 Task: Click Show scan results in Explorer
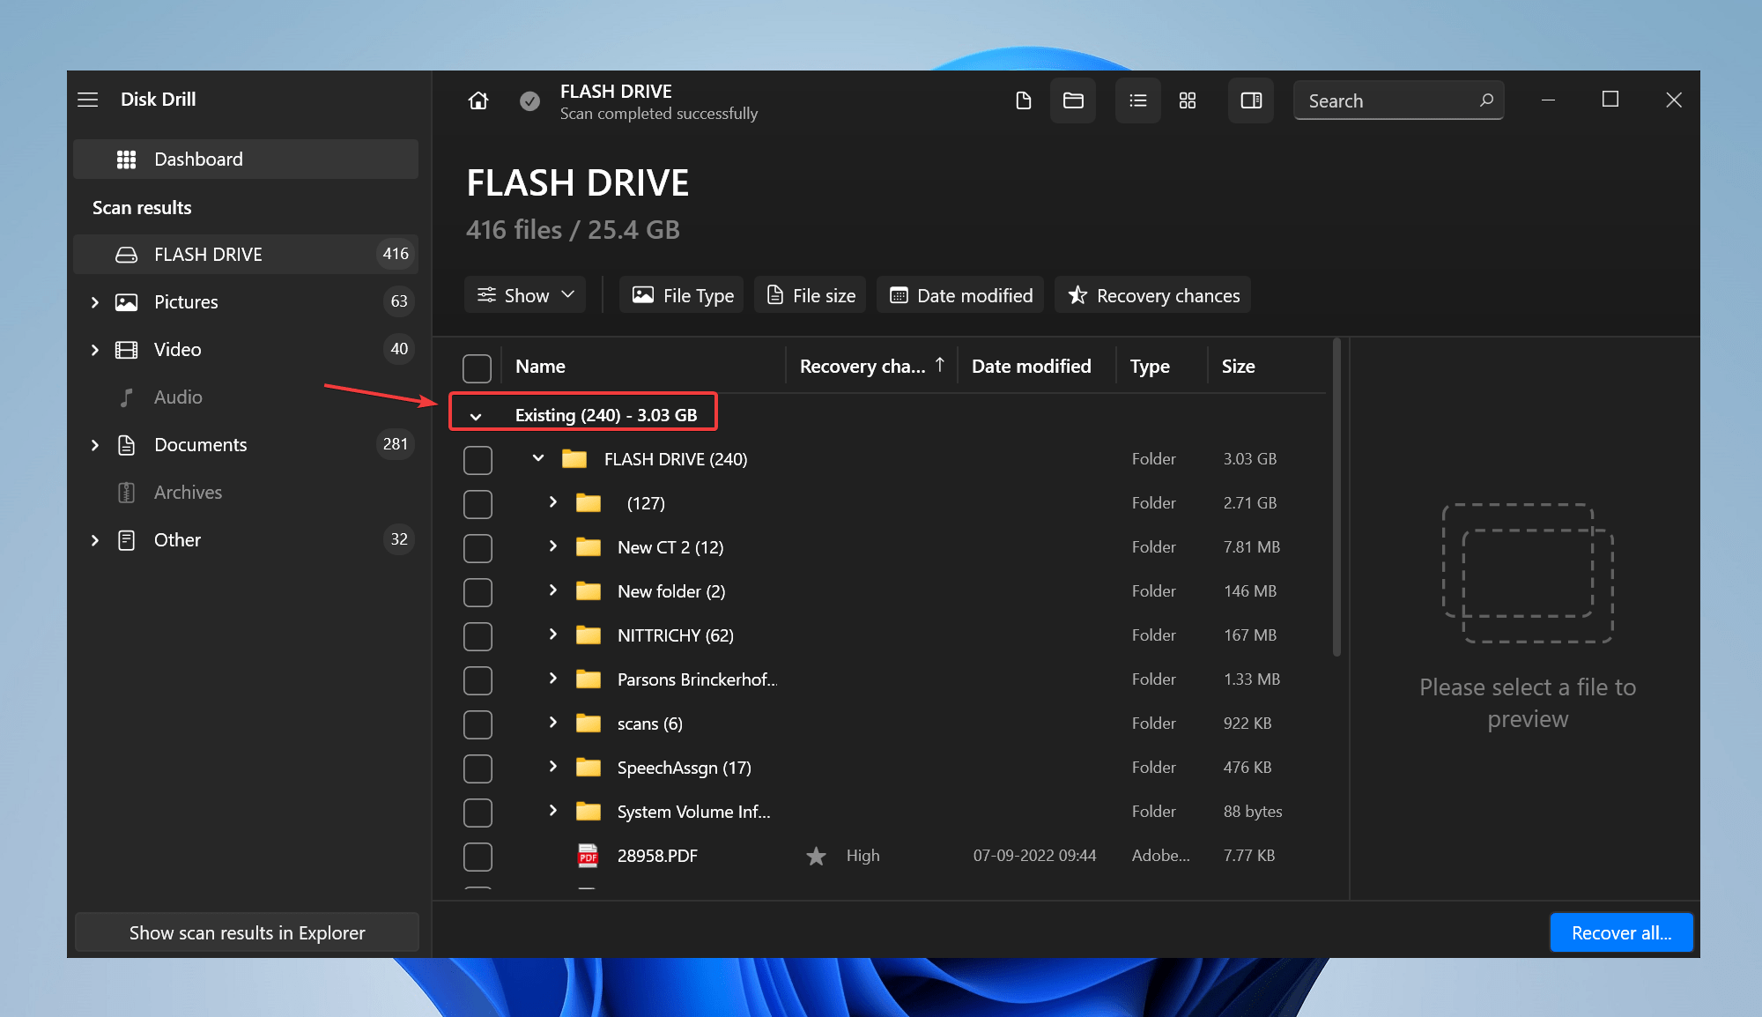coord(247,932)
